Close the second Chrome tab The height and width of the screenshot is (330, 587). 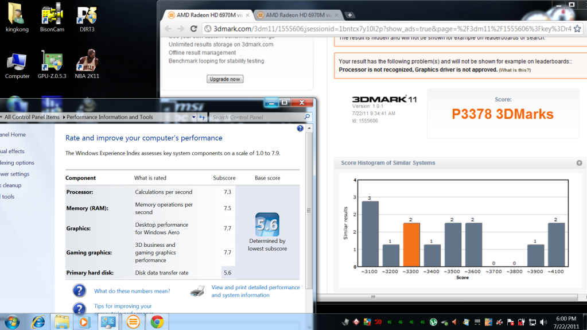[x=336, y=15]
